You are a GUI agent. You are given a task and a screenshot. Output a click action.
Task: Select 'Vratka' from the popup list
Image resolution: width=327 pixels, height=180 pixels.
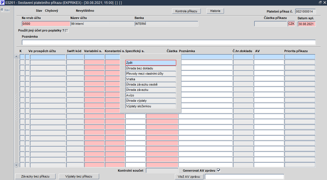point(151,79)
